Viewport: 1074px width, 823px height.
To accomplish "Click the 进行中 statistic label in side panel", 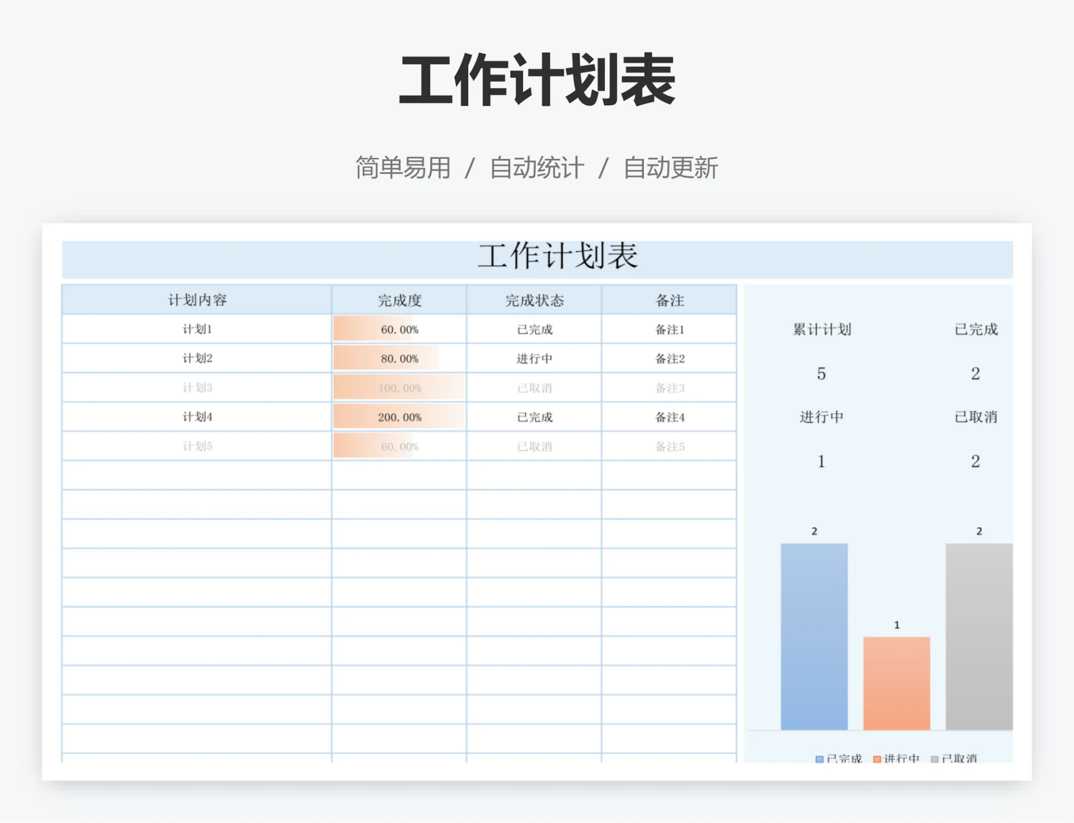I will [821, 417].
